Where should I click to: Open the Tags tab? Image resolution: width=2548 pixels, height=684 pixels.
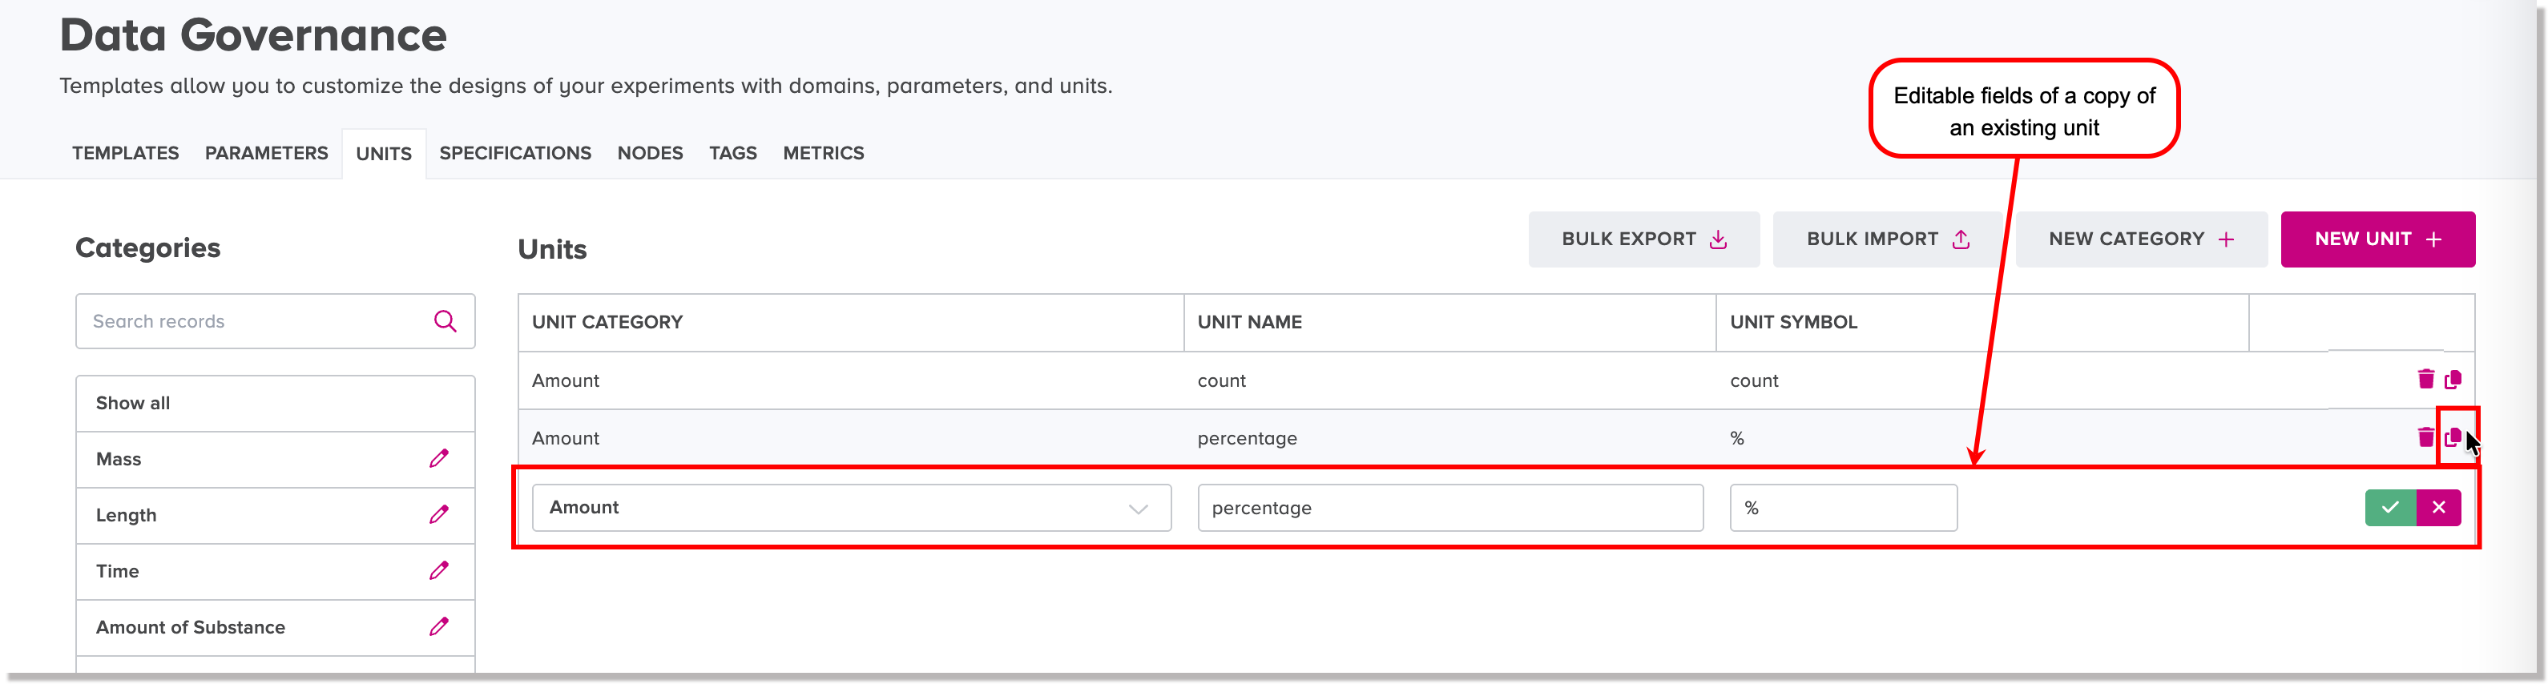(733, 153)
